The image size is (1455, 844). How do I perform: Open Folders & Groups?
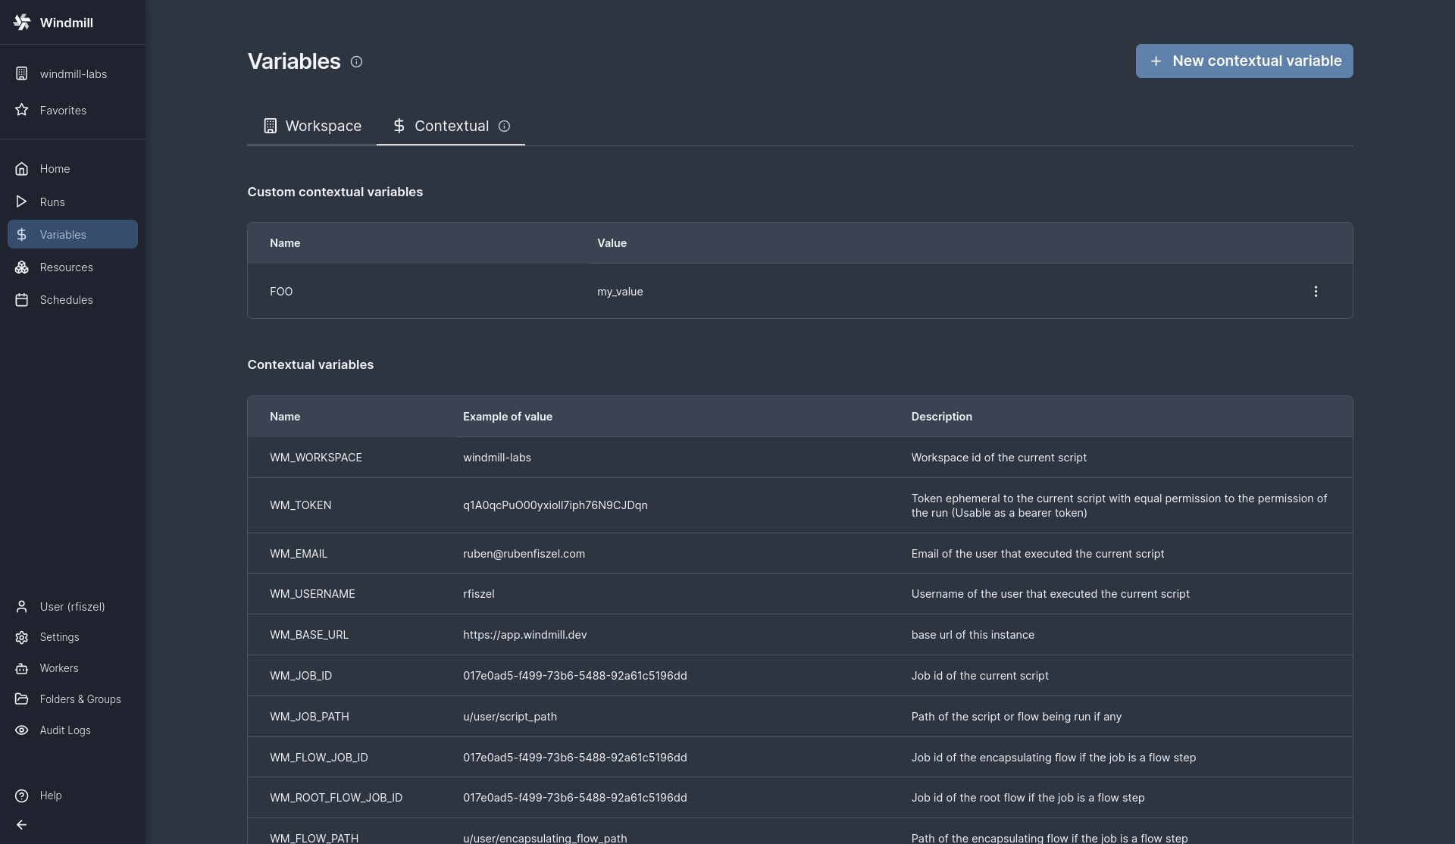(x=80, y=699)
